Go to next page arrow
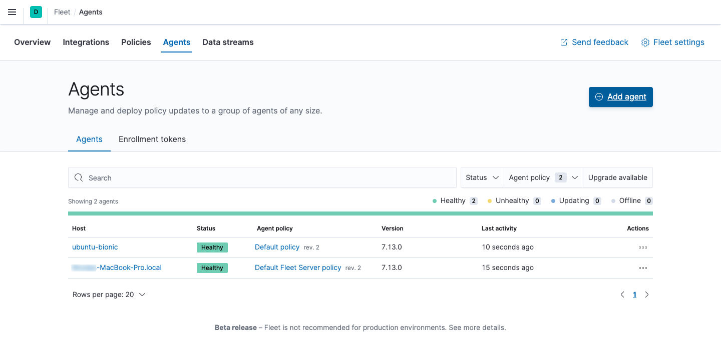This screenshot has width=721, height=341. 647,294
